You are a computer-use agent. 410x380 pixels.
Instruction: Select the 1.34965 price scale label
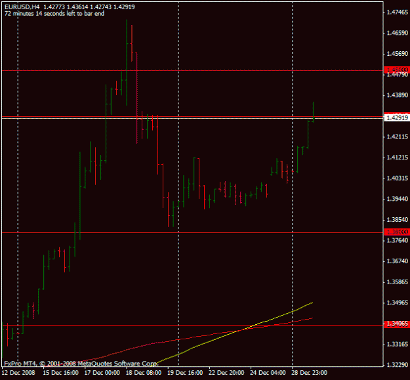coord(397,303)
